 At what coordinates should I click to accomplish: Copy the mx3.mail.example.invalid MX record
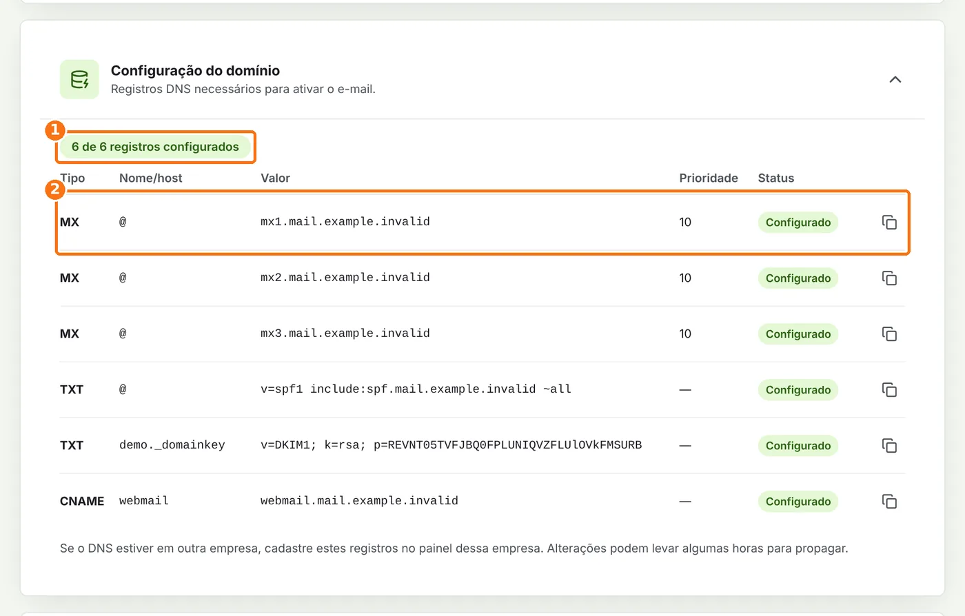point(889,333)
